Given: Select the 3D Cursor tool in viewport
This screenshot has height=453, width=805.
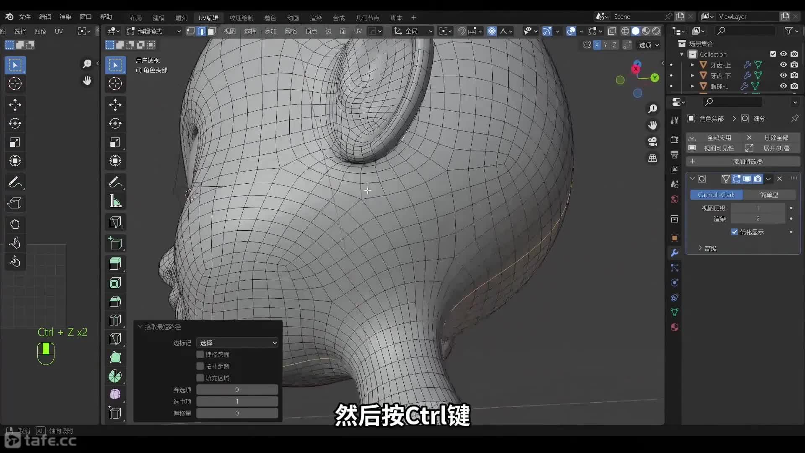Looking at the screenshot, I should tap(115, 83).
